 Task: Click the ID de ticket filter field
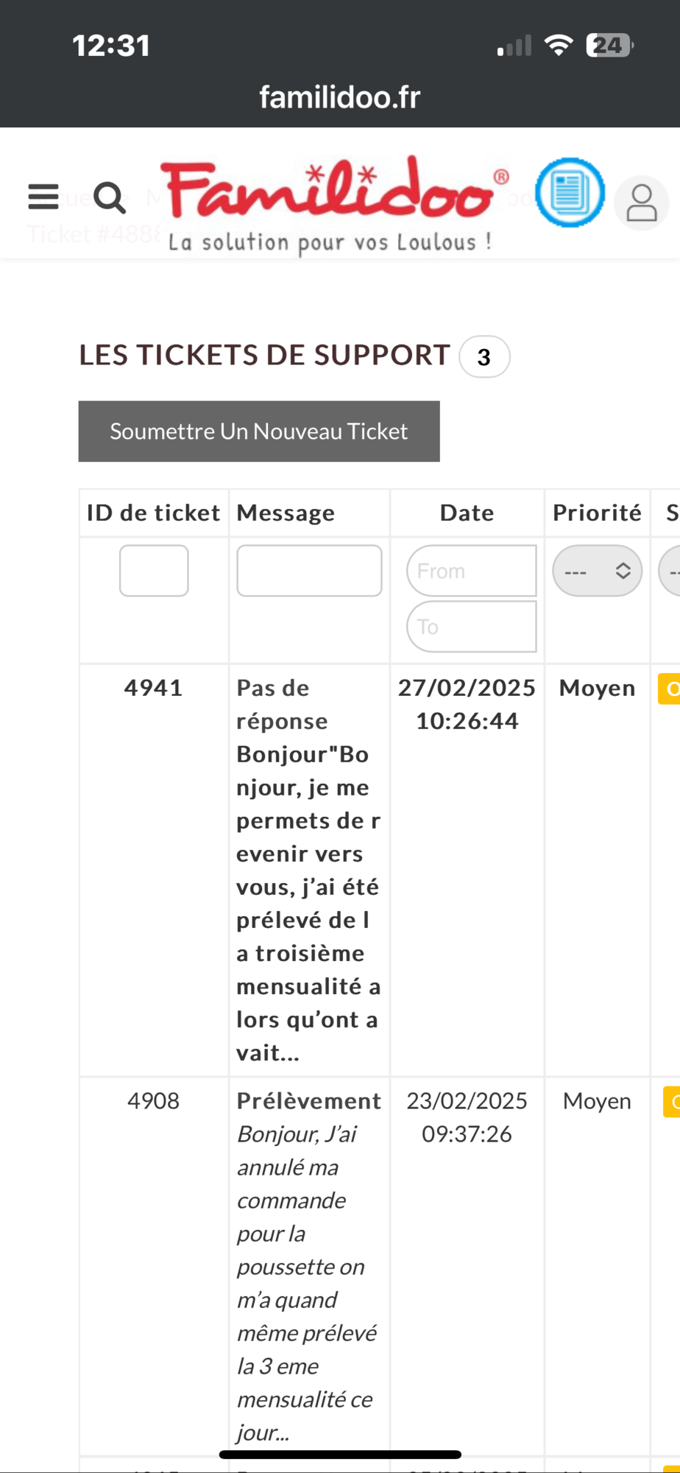pos(154,571)
